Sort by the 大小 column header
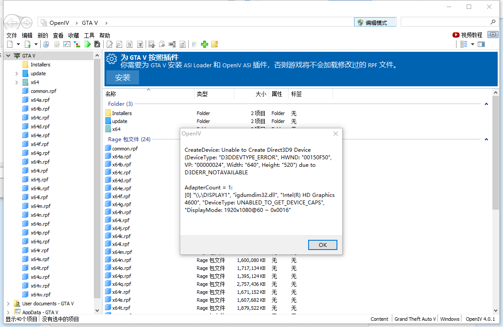This screenshot has height=327, width=503. (x=251, y=94)
